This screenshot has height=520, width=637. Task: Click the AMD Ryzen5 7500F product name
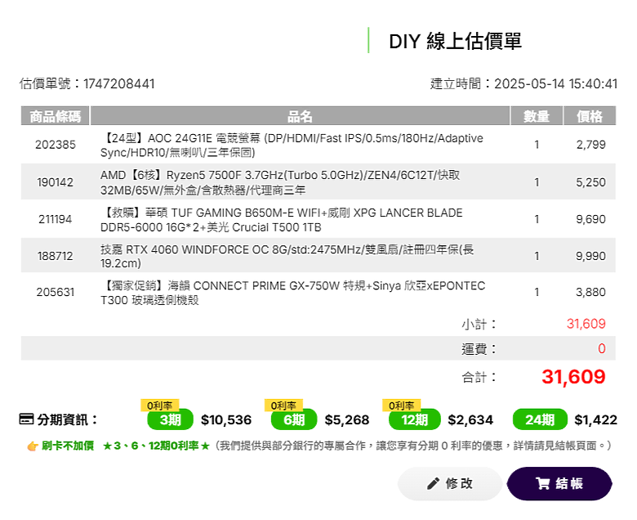coord(280,182)
